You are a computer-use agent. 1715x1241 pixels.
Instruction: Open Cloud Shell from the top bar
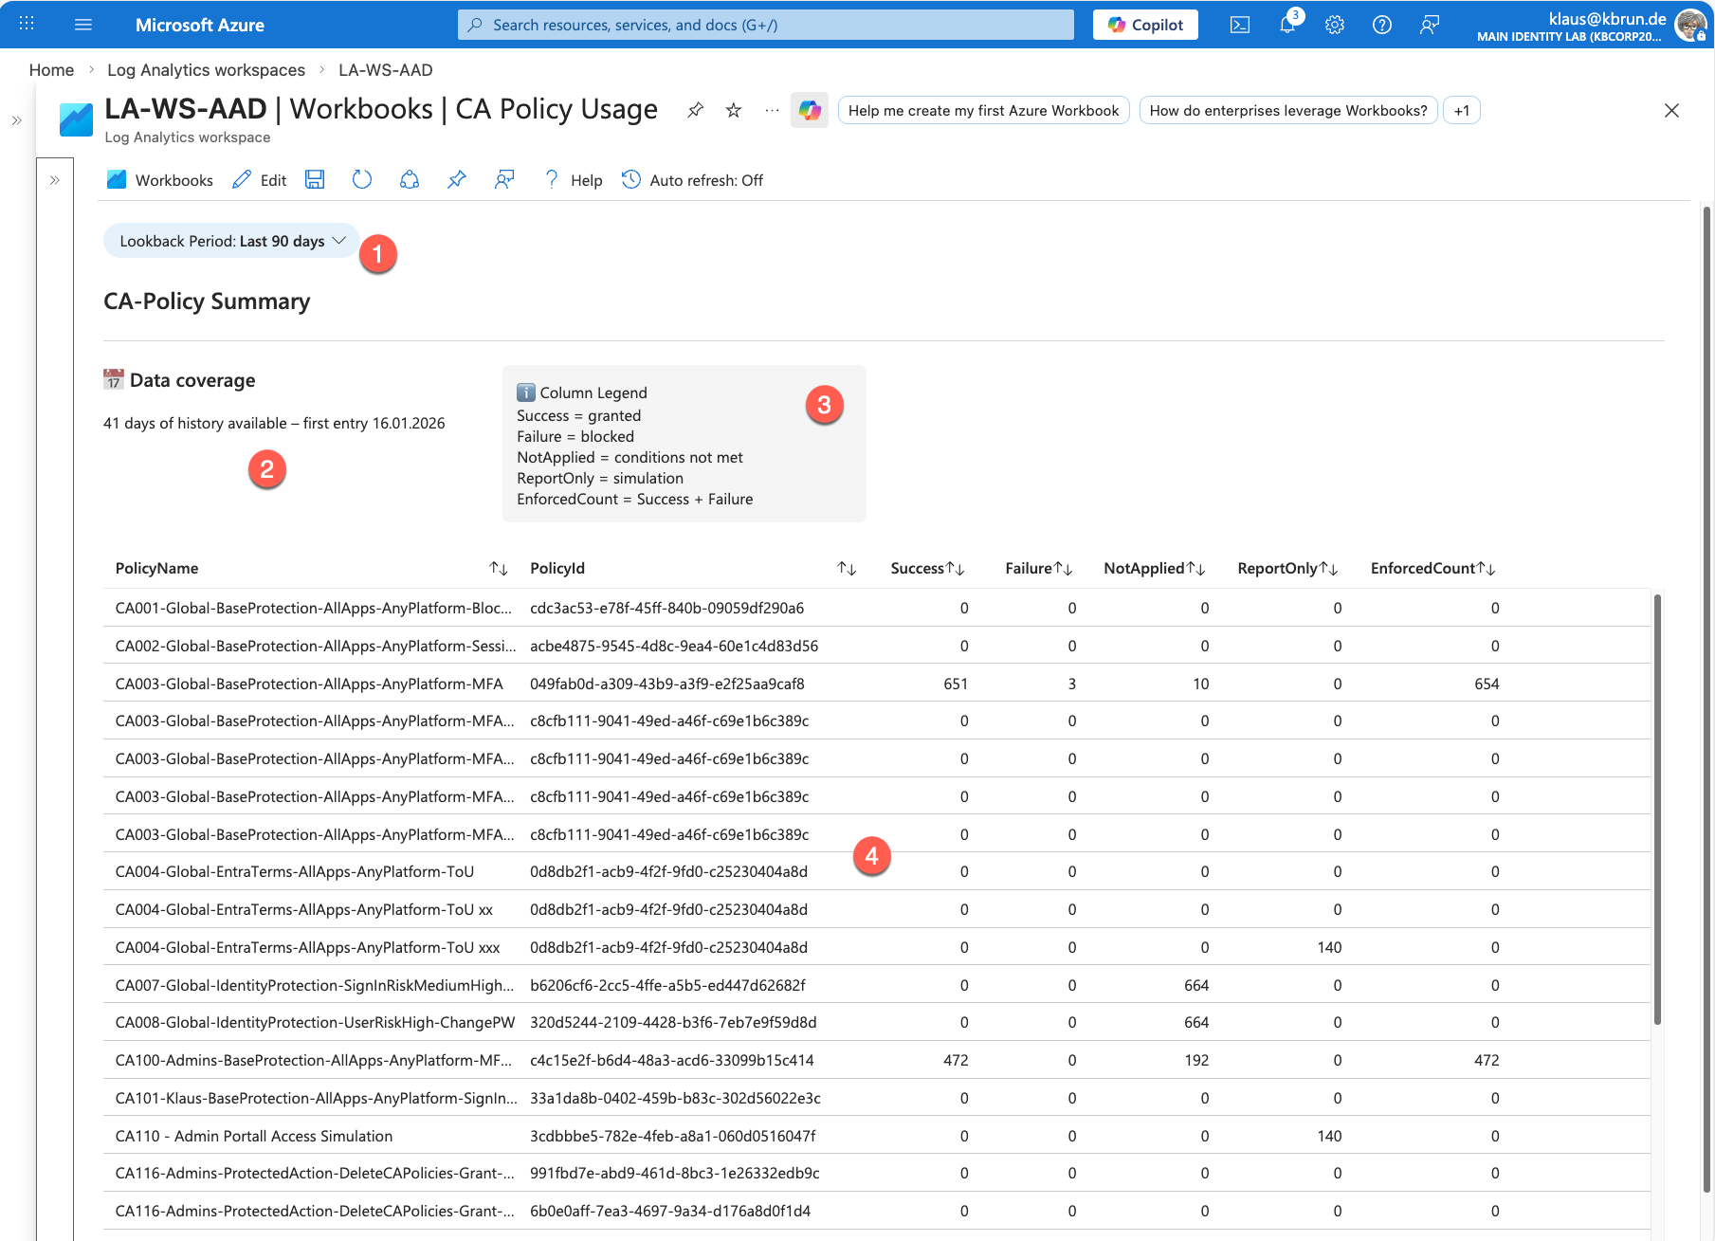click(1239, 26)
